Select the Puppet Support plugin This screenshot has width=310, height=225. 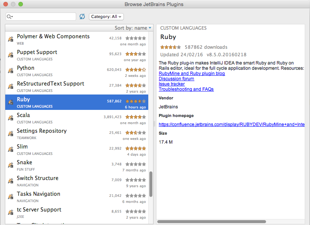77,55
